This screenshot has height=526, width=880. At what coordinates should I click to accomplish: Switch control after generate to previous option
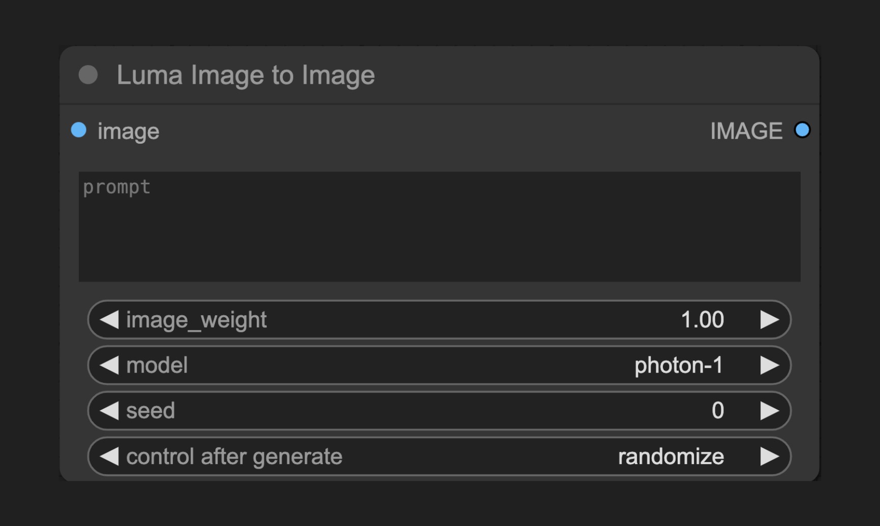[109, 456]
